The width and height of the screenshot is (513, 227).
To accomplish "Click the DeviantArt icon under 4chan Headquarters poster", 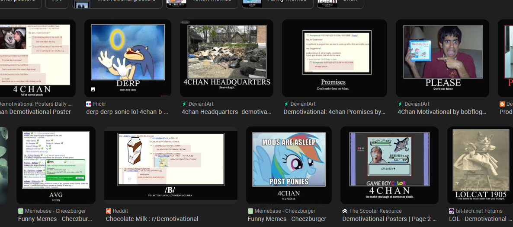I will (x=184, y=104).
